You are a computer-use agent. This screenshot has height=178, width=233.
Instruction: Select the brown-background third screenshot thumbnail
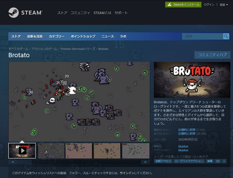pyautogui.click(x=79, y=150)
